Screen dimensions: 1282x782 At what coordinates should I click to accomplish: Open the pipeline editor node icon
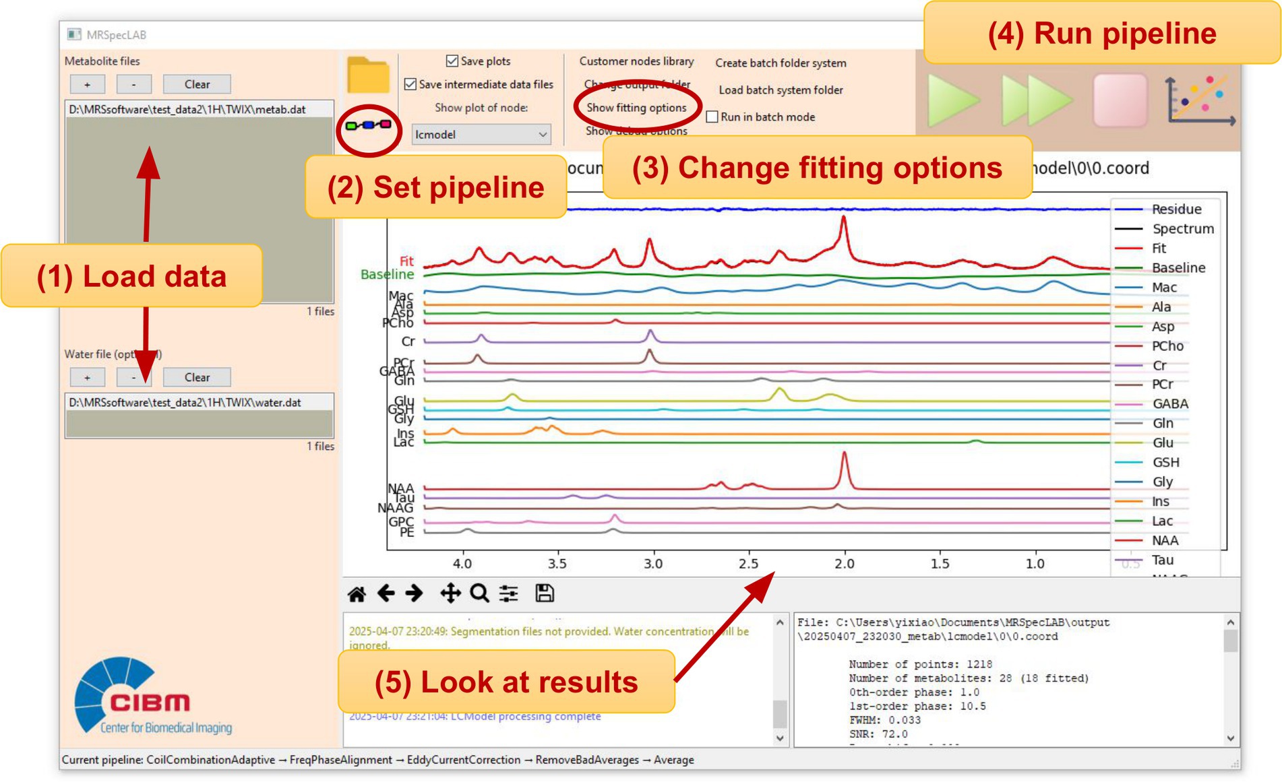[x=368, y=125]
